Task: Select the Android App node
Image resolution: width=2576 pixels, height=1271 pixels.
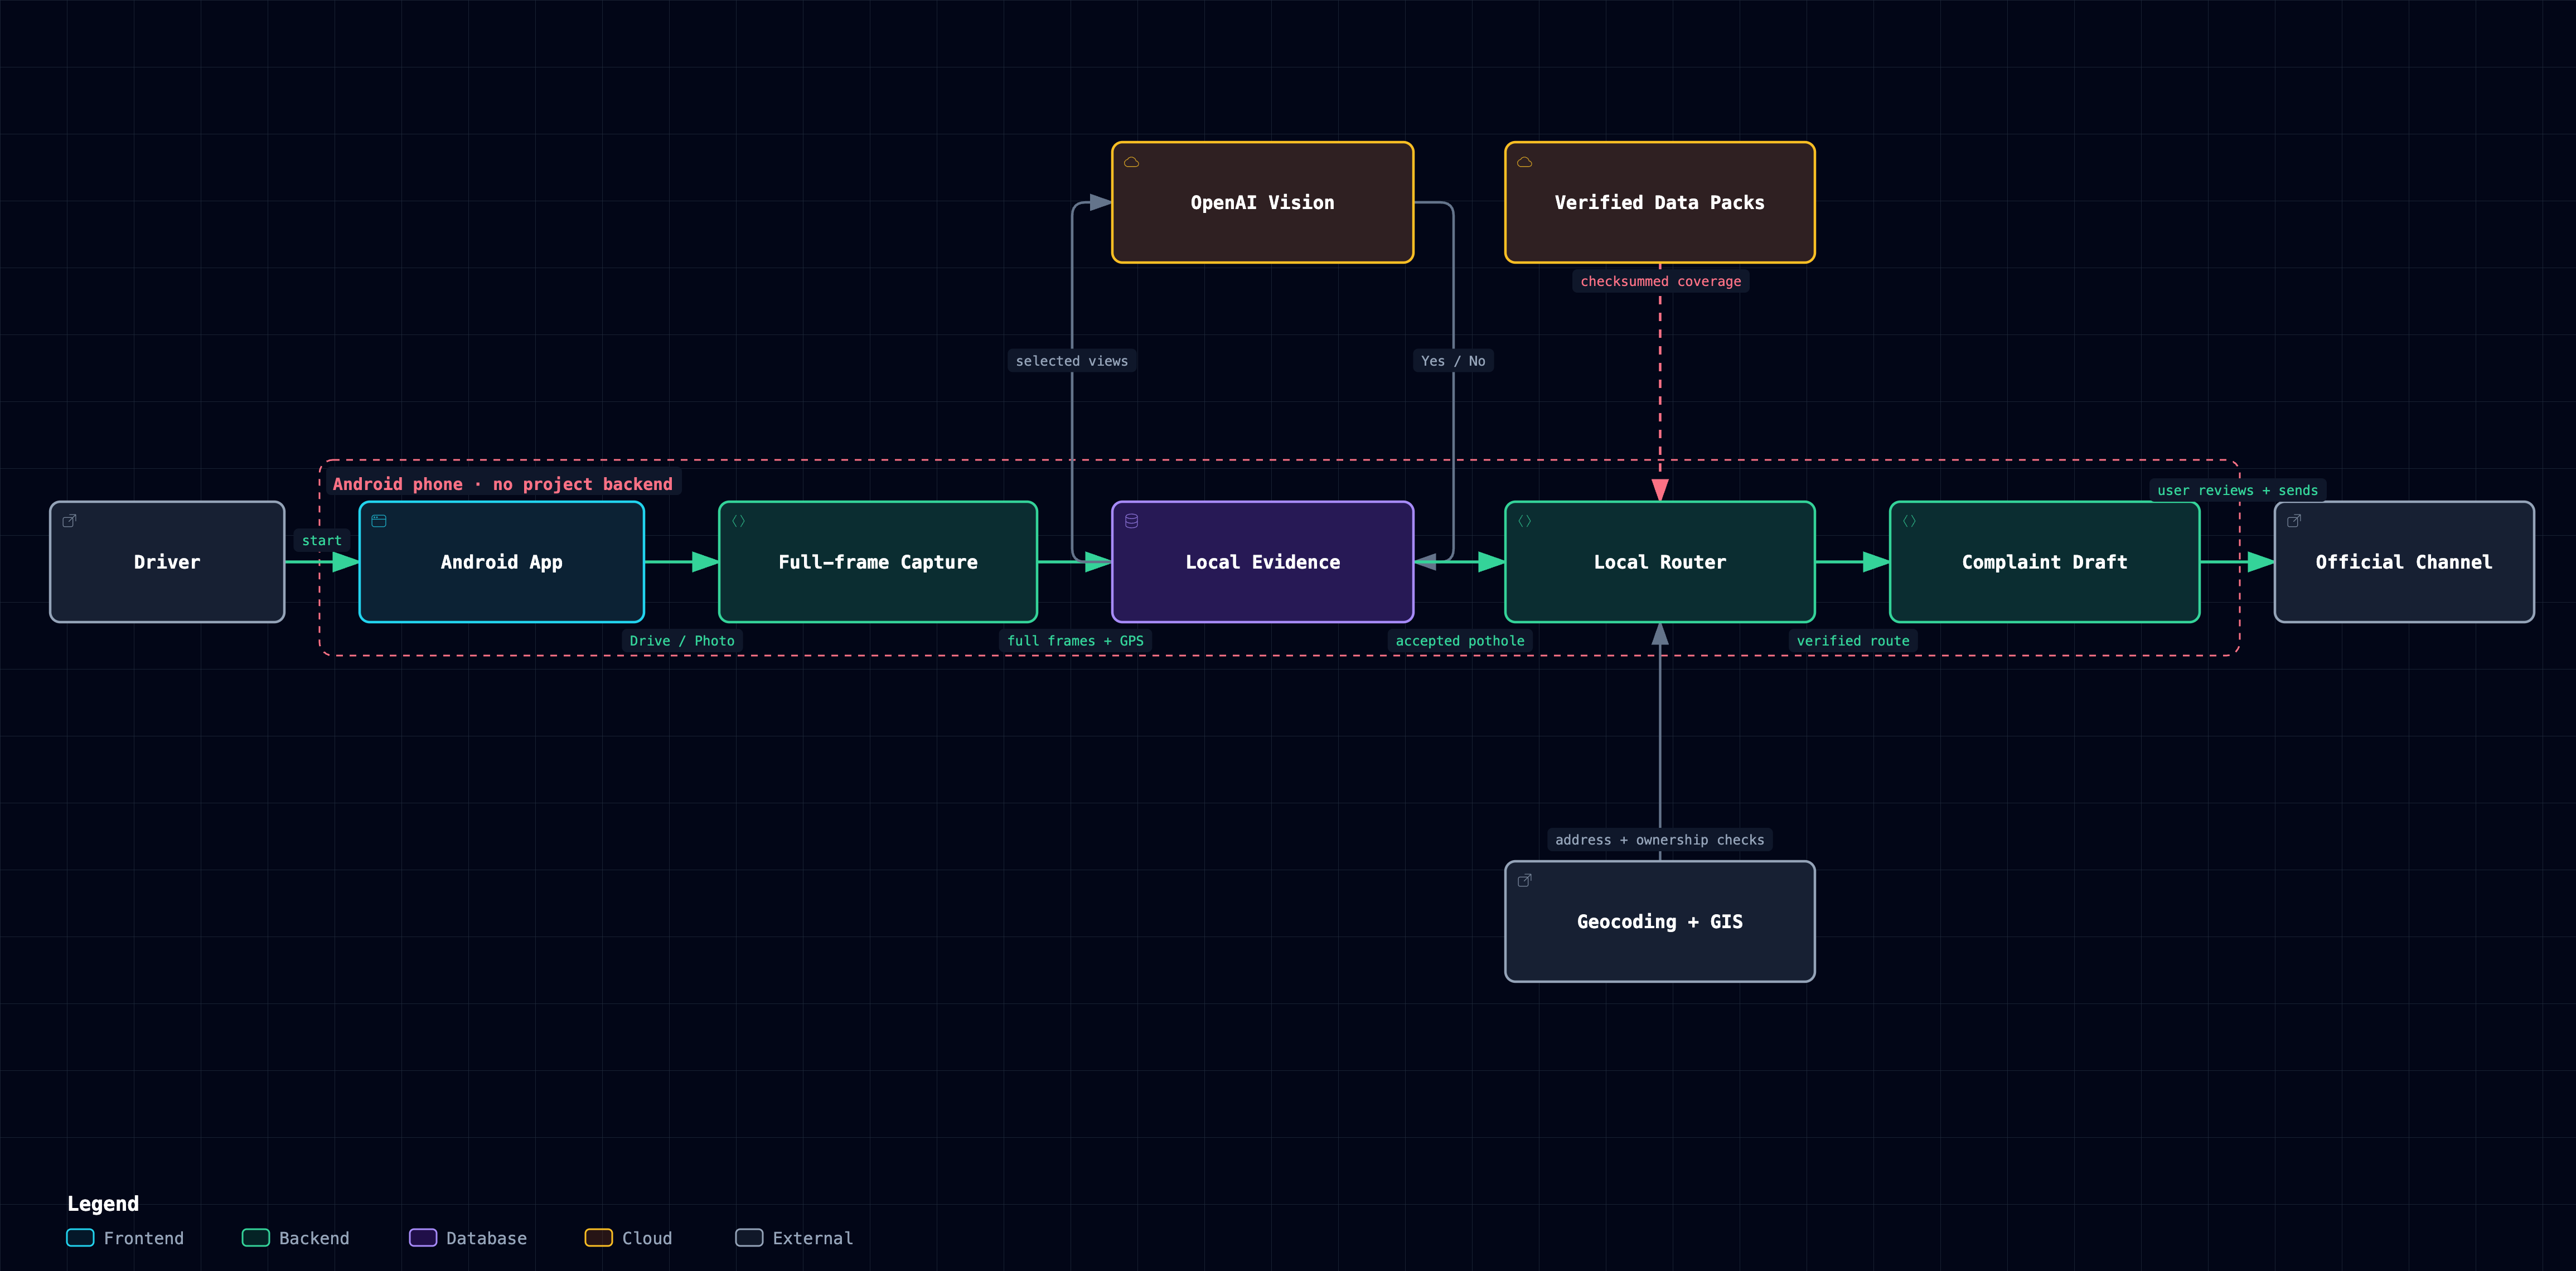Action: [502, 562]
